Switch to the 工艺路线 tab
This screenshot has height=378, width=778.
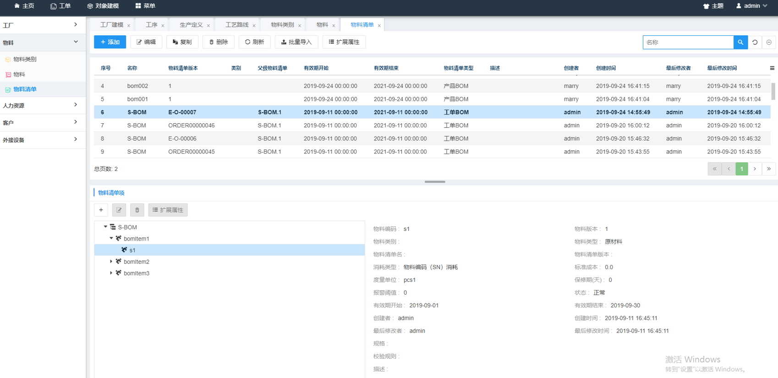[x=237, y=25]
